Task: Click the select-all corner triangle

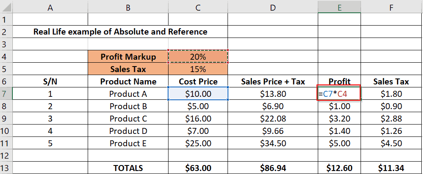Action: tap(6, 7)
